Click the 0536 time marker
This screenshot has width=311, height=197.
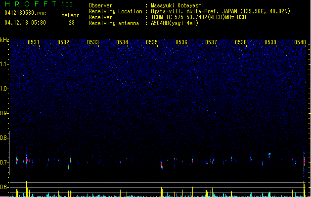(x=181, y=42)
